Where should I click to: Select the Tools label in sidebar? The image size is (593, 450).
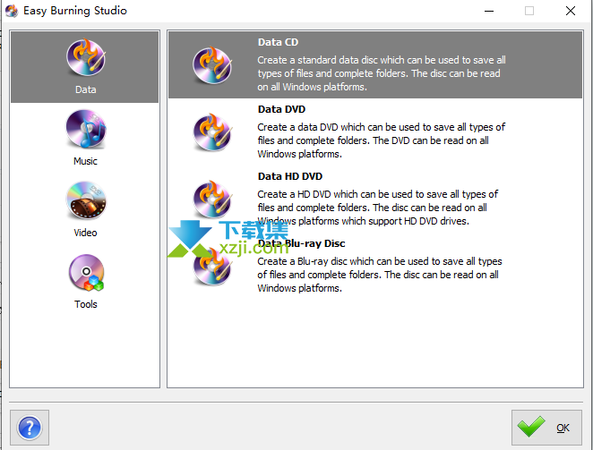click(85, 304)
